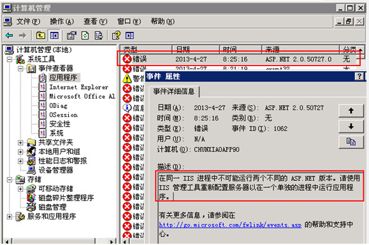The width and height of the screenshot is (369, 245).
Task: Select the error row at 8:25:16
Action: coord(239,59)
